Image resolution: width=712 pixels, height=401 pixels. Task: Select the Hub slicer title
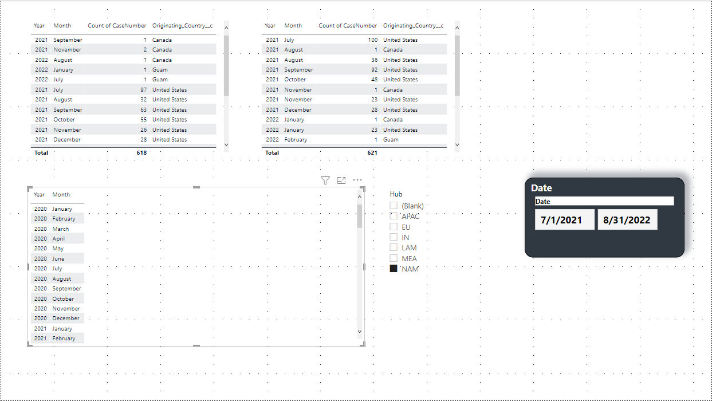pyautogui.click(x=396, y=194)
